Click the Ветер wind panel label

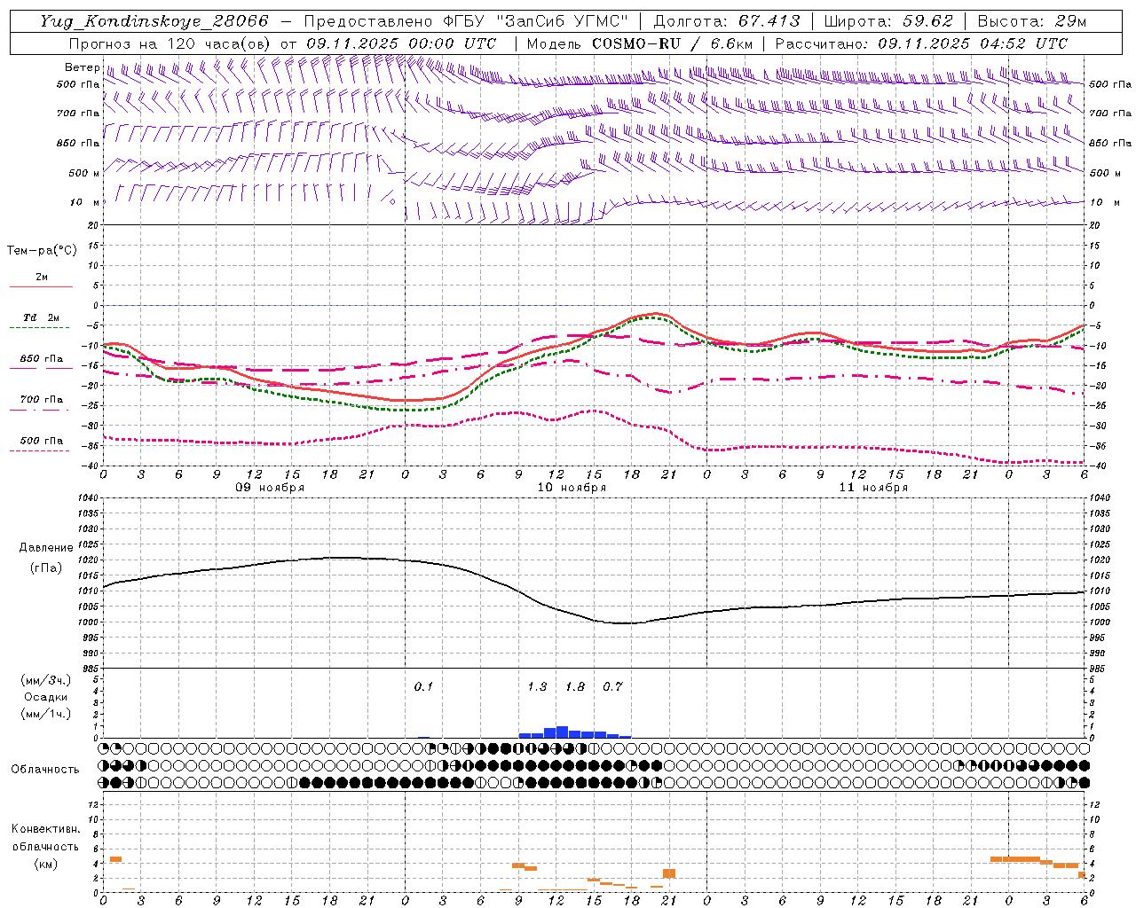tap(82, 67)
